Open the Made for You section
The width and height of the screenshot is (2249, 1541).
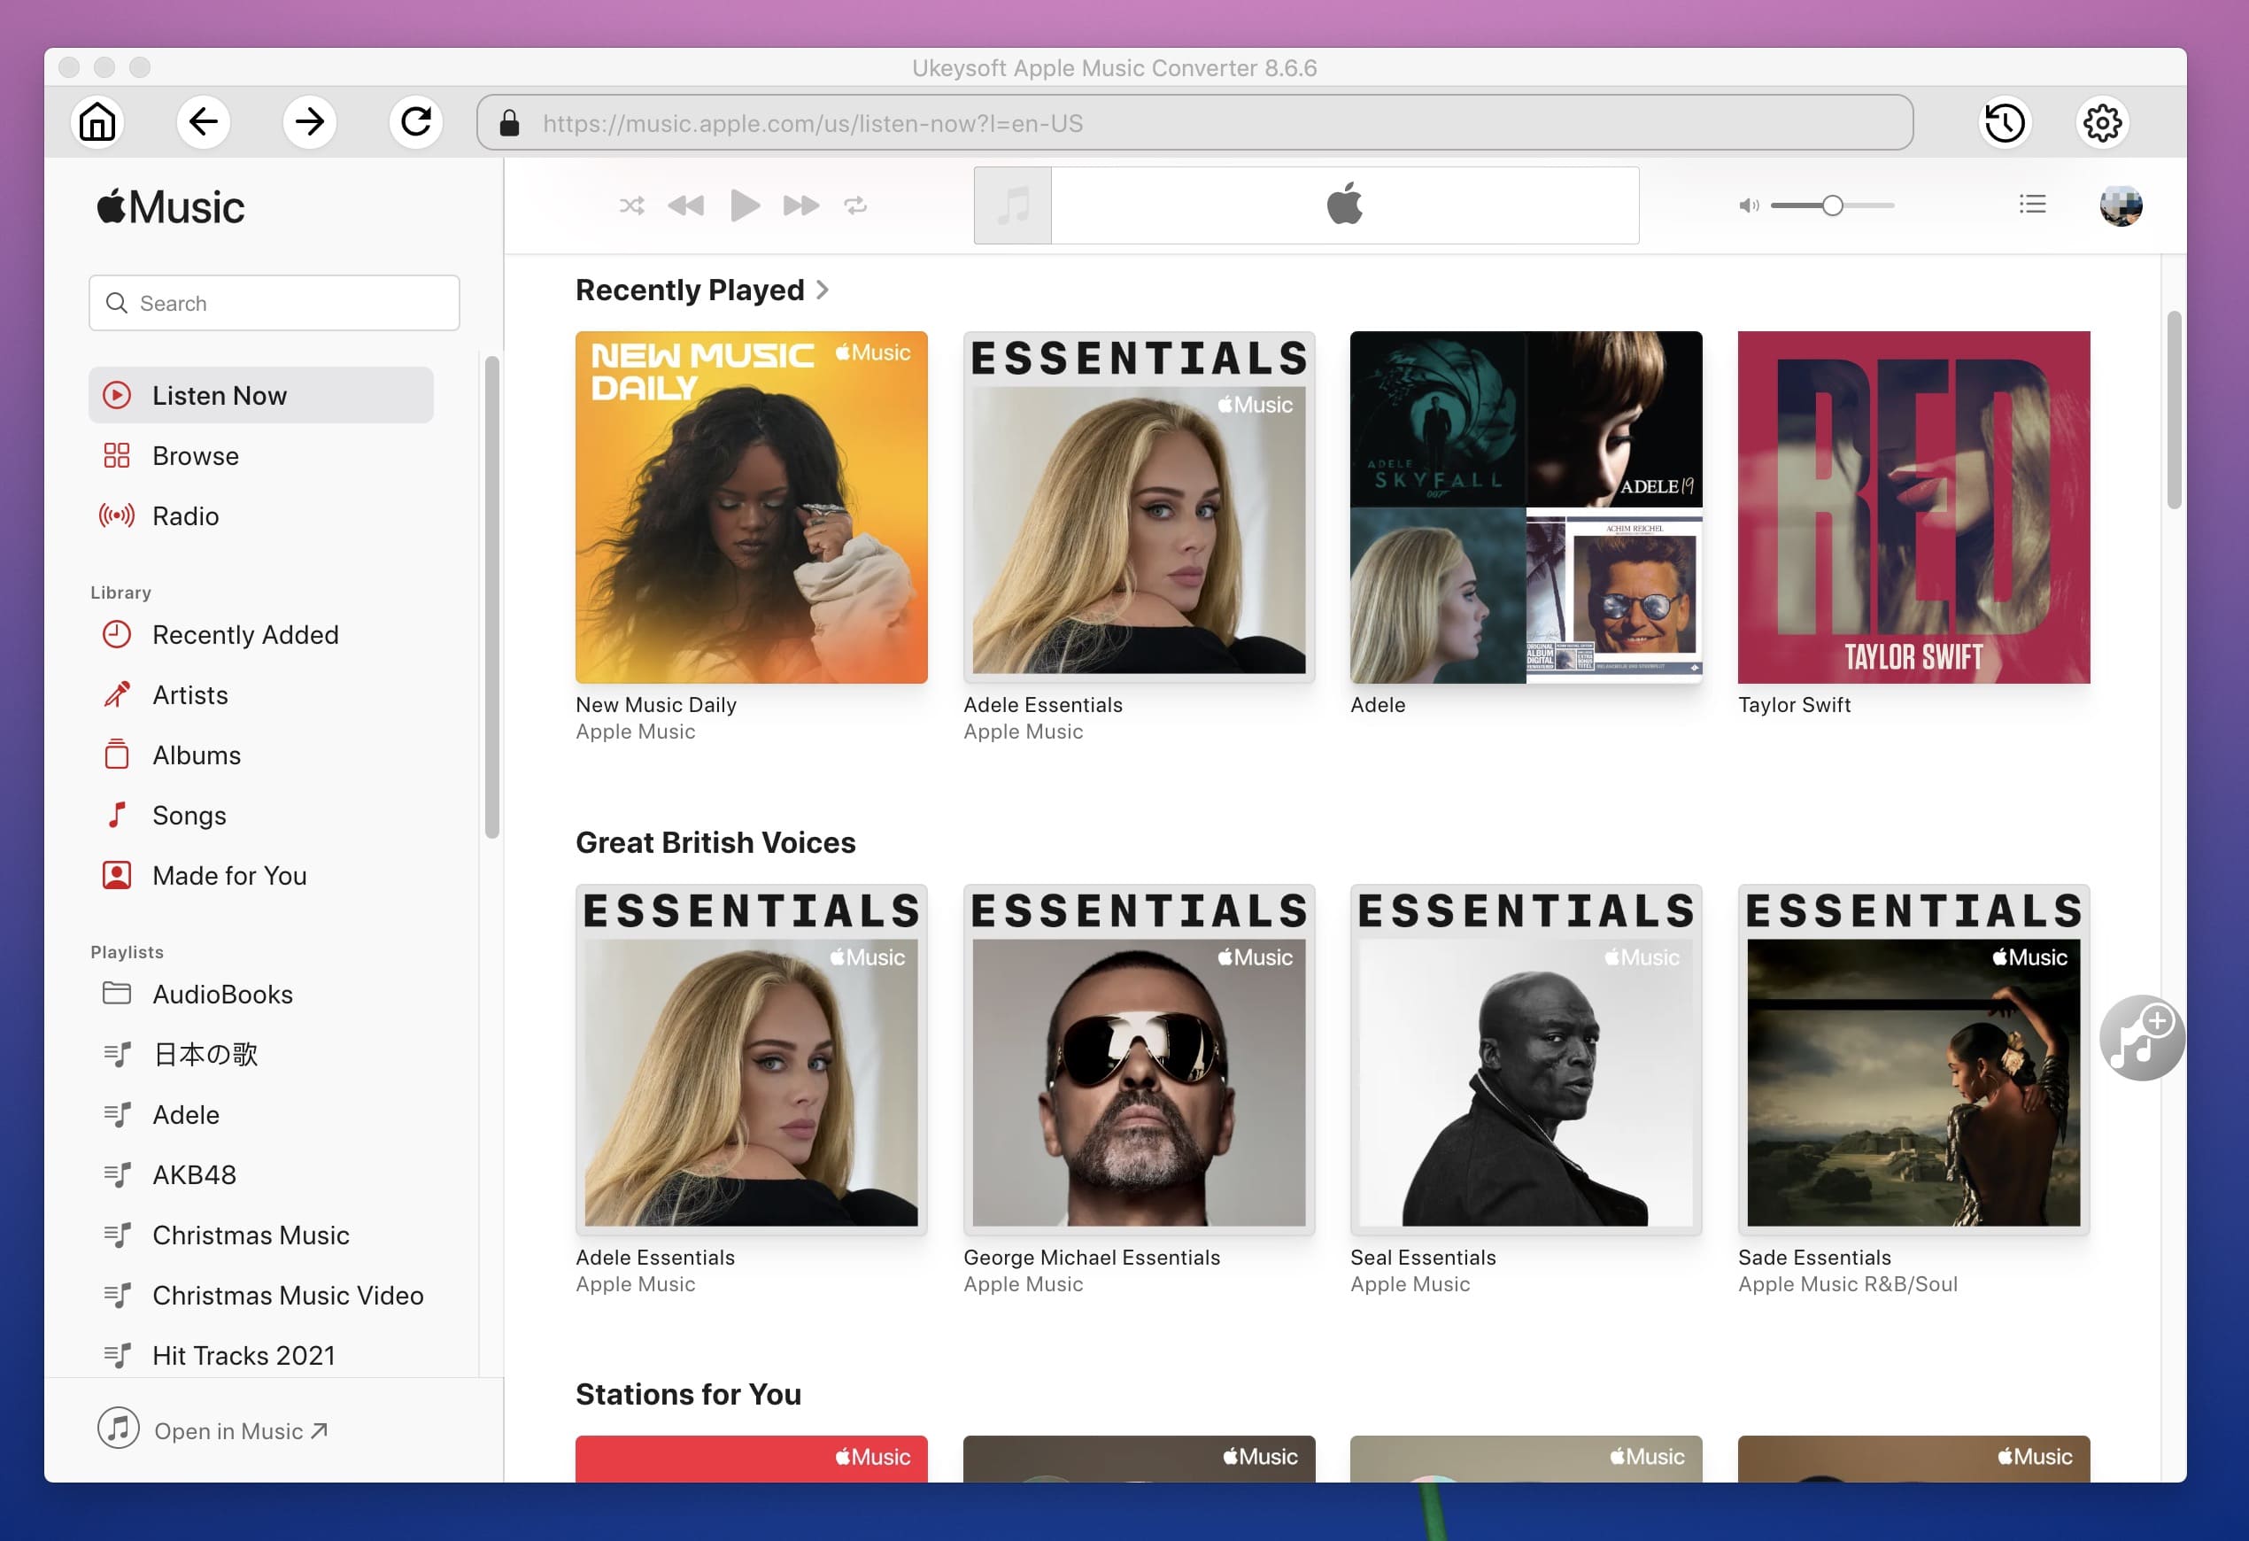click(231, 875)
